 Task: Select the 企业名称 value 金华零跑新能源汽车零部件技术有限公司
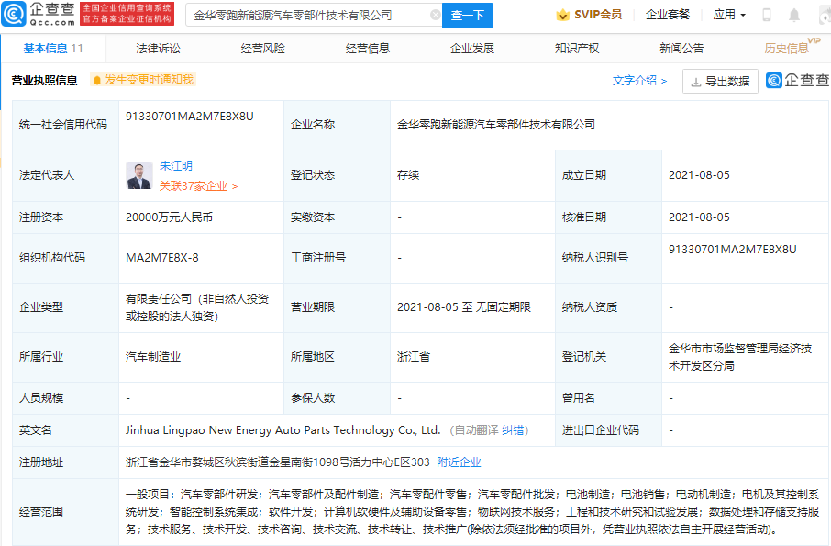click(x=496, y=125)
